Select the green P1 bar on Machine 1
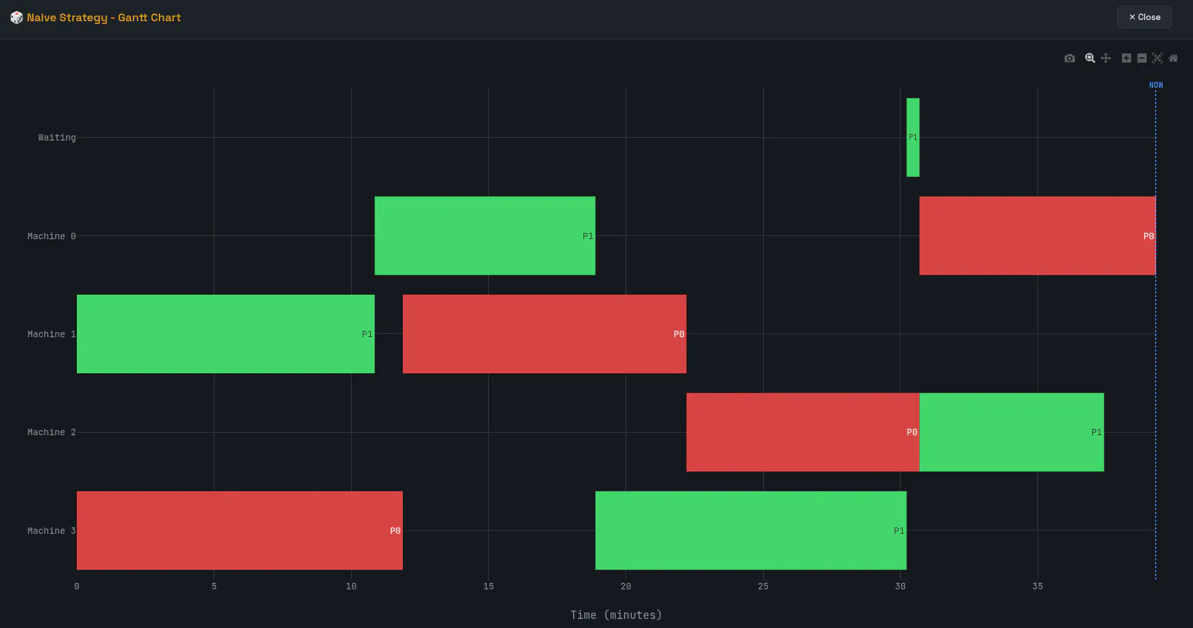This screenshot has width=1193, height=628. (x=225, y=334)
